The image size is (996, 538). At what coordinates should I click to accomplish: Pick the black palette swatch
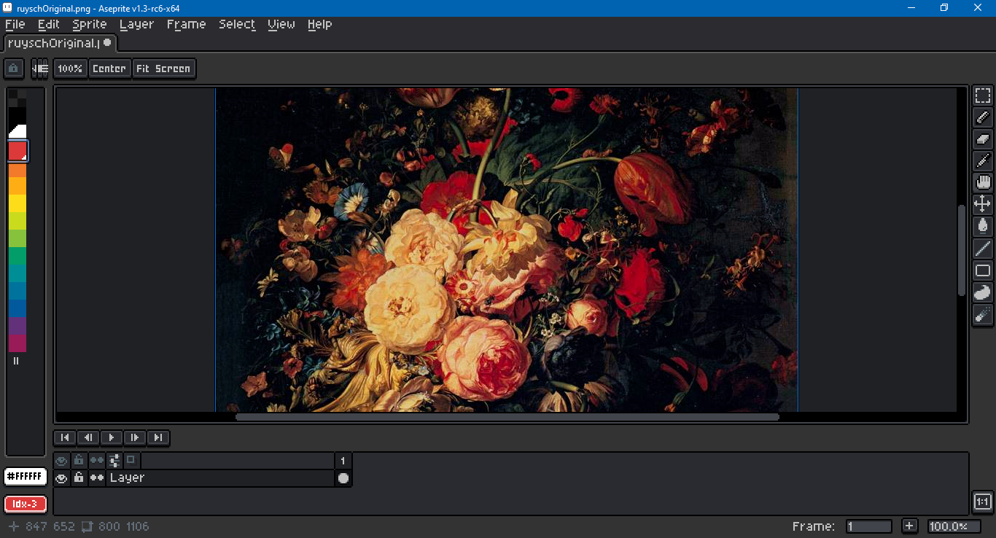[x=17, y=115]
